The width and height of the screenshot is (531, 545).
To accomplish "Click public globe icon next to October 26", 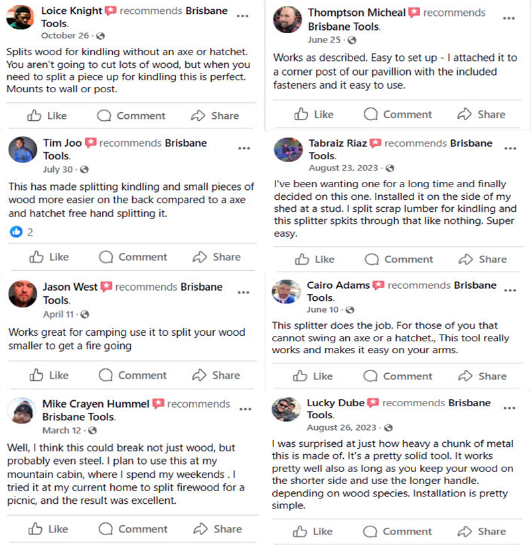I will 100,36.
